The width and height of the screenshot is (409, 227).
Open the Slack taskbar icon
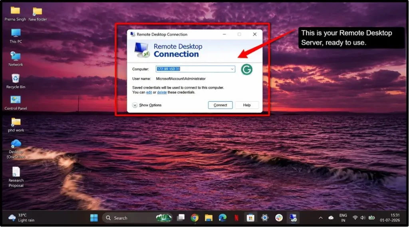[279, 217]
